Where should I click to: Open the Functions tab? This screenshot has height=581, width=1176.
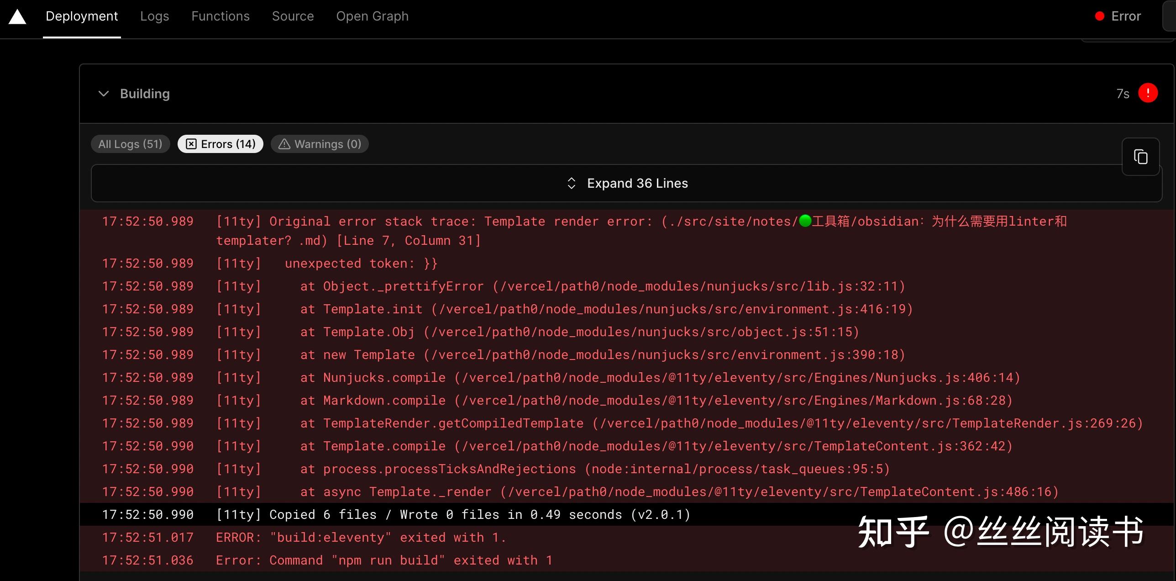click(x=220, y=16)
